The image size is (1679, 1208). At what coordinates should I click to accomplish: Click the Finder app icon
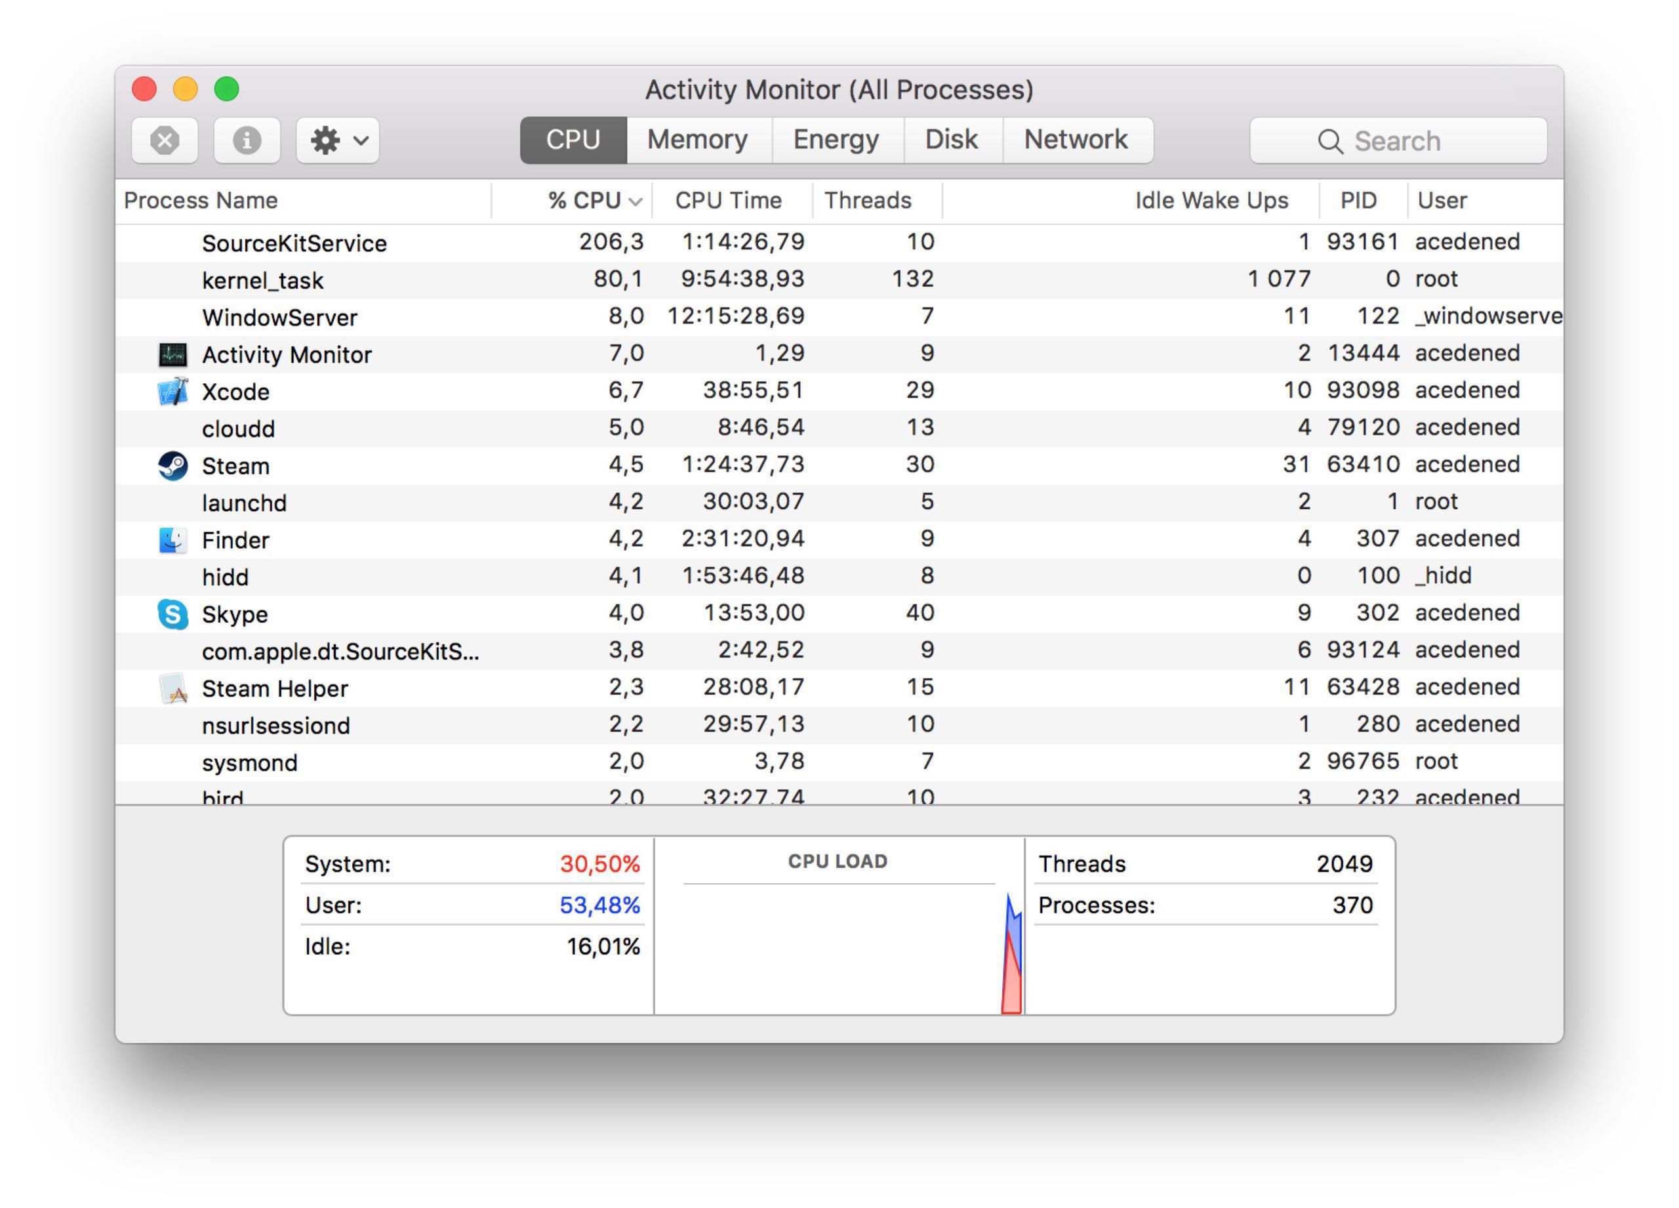tap(172, 540)
